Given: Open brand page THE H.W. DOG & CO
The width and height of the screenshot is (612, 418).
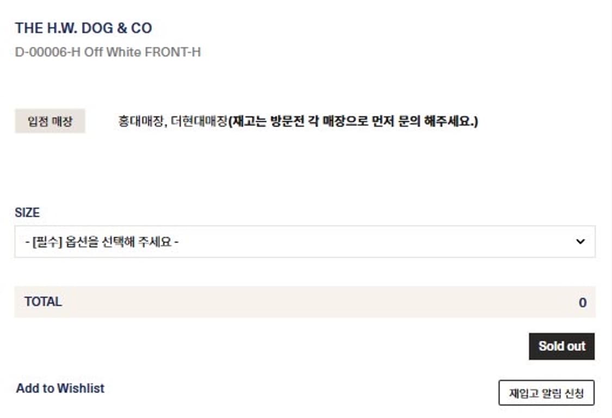Looking at the screenshot, I should 84,28.
